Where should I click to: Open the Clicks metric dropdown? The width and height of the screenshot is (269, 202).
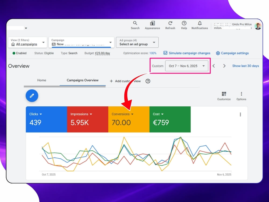point(36,114)
